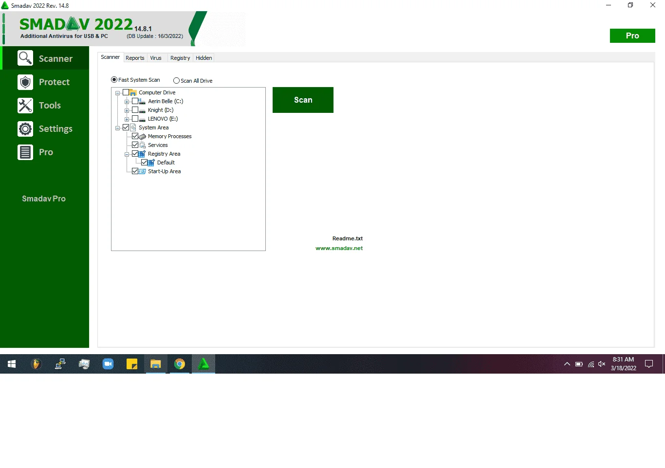Switch to the Hidden tab
This screenshot has width=665, height=468.
pyautogui.click(x=204, y=58)
